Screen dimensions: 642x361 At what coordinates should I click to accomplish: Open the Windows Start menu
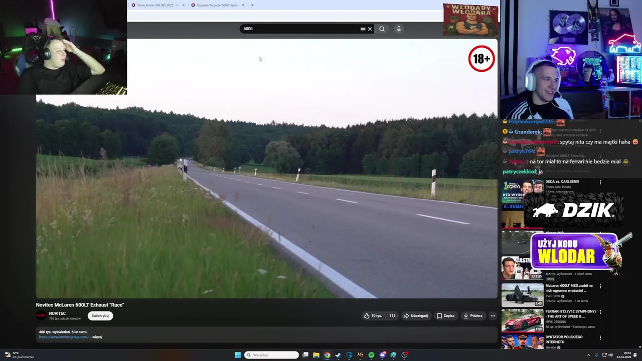[238, 355]
